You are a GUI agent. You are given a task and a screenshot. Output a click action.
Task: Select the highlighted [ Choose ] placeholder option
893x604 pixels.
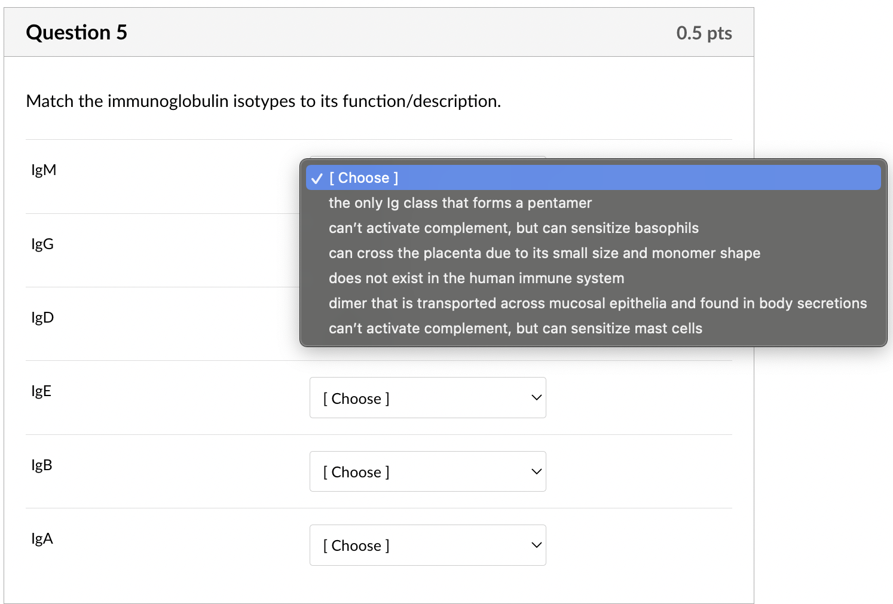(x=363, y=178)
